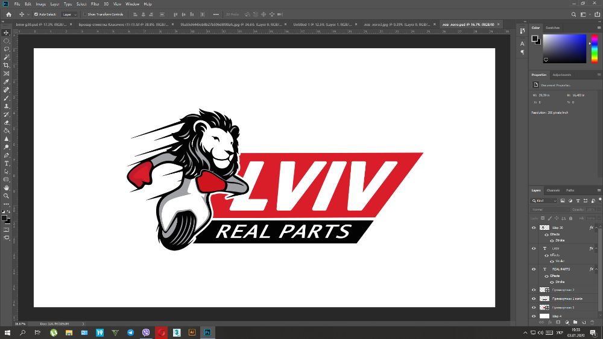Hide the Прямокутник 1 layer
The width and height of the screenshot is (603, 339).
tap(534, 308)
